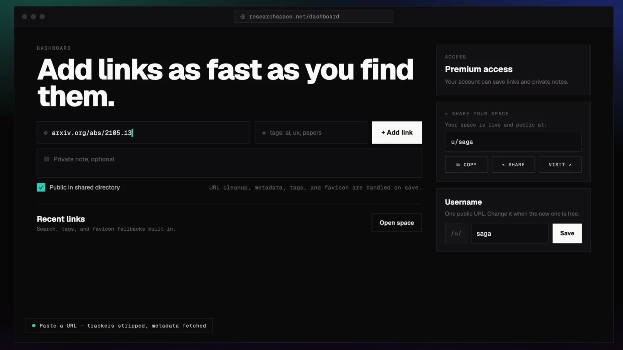Click the Public in shared directory label

point(85,187)
